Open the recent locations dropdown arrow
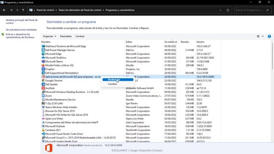The image size is (274, 154). 17,10
